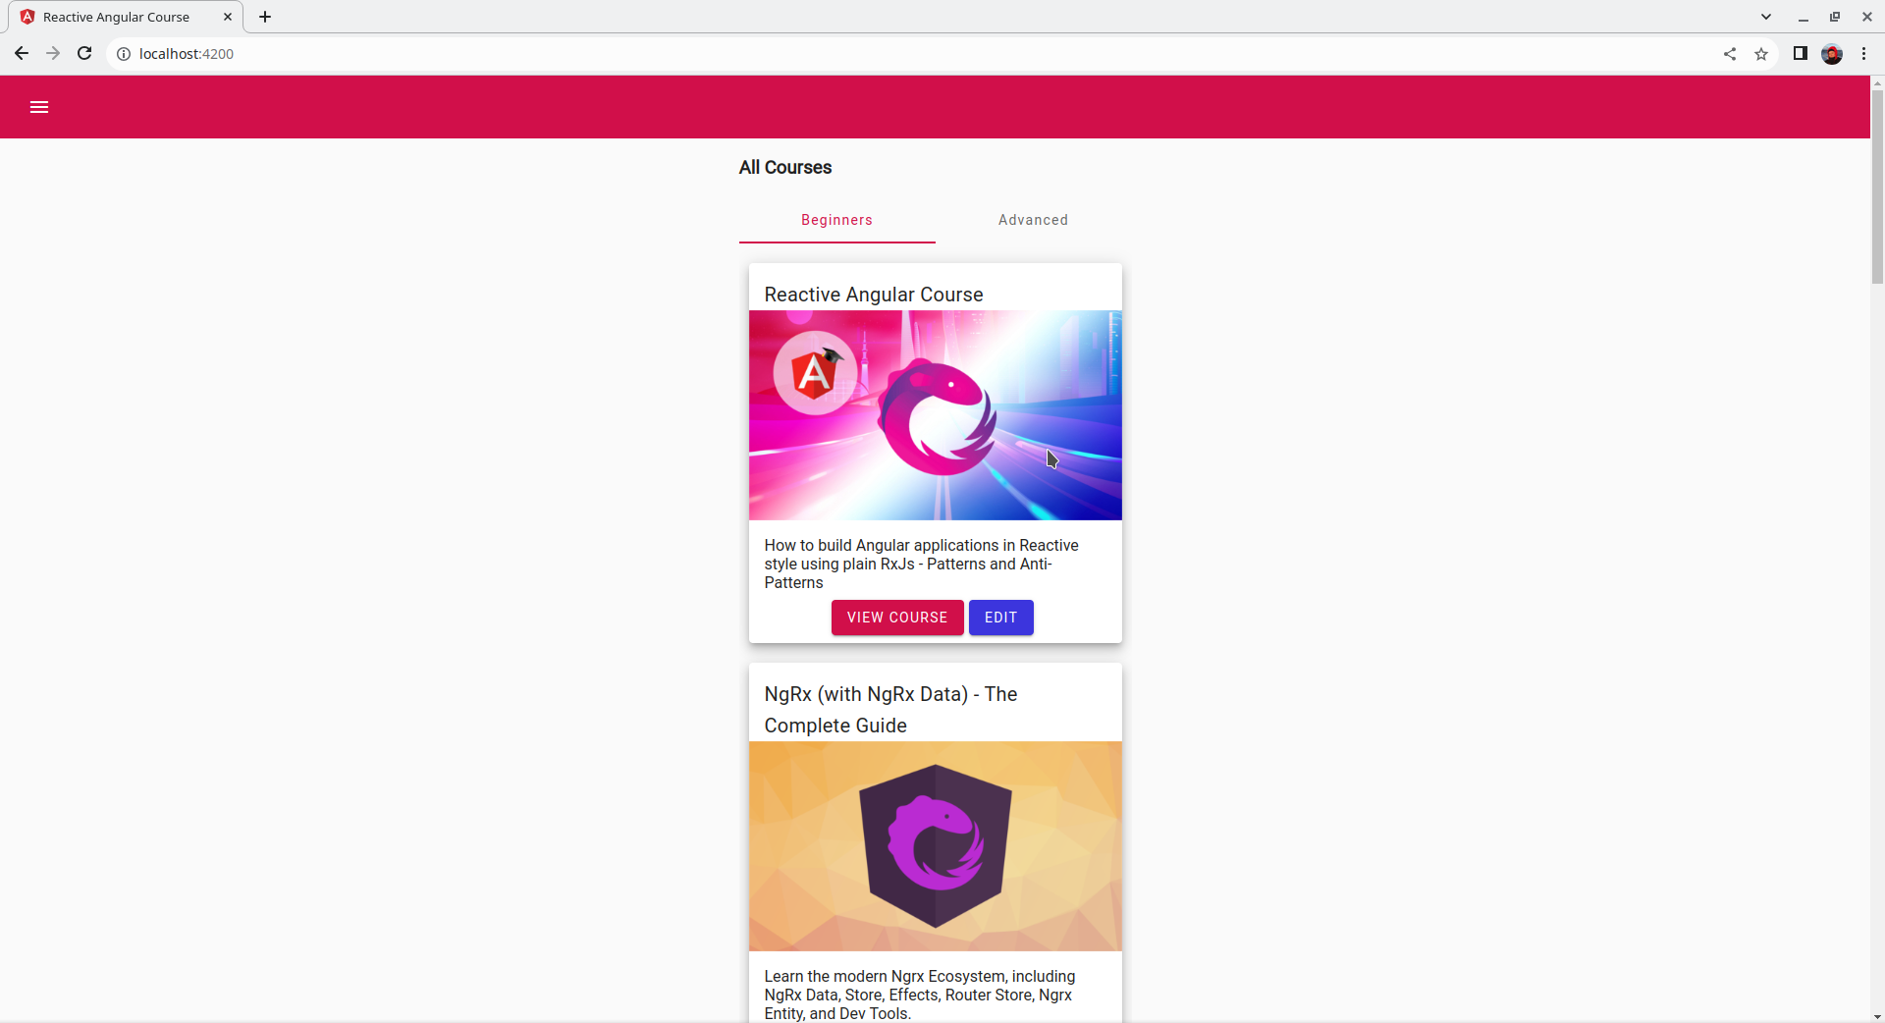Viewport: 1885px width, 1023px height.
Task: Click the 'How to build Angular applications' description
Action: tap(921, 564)
